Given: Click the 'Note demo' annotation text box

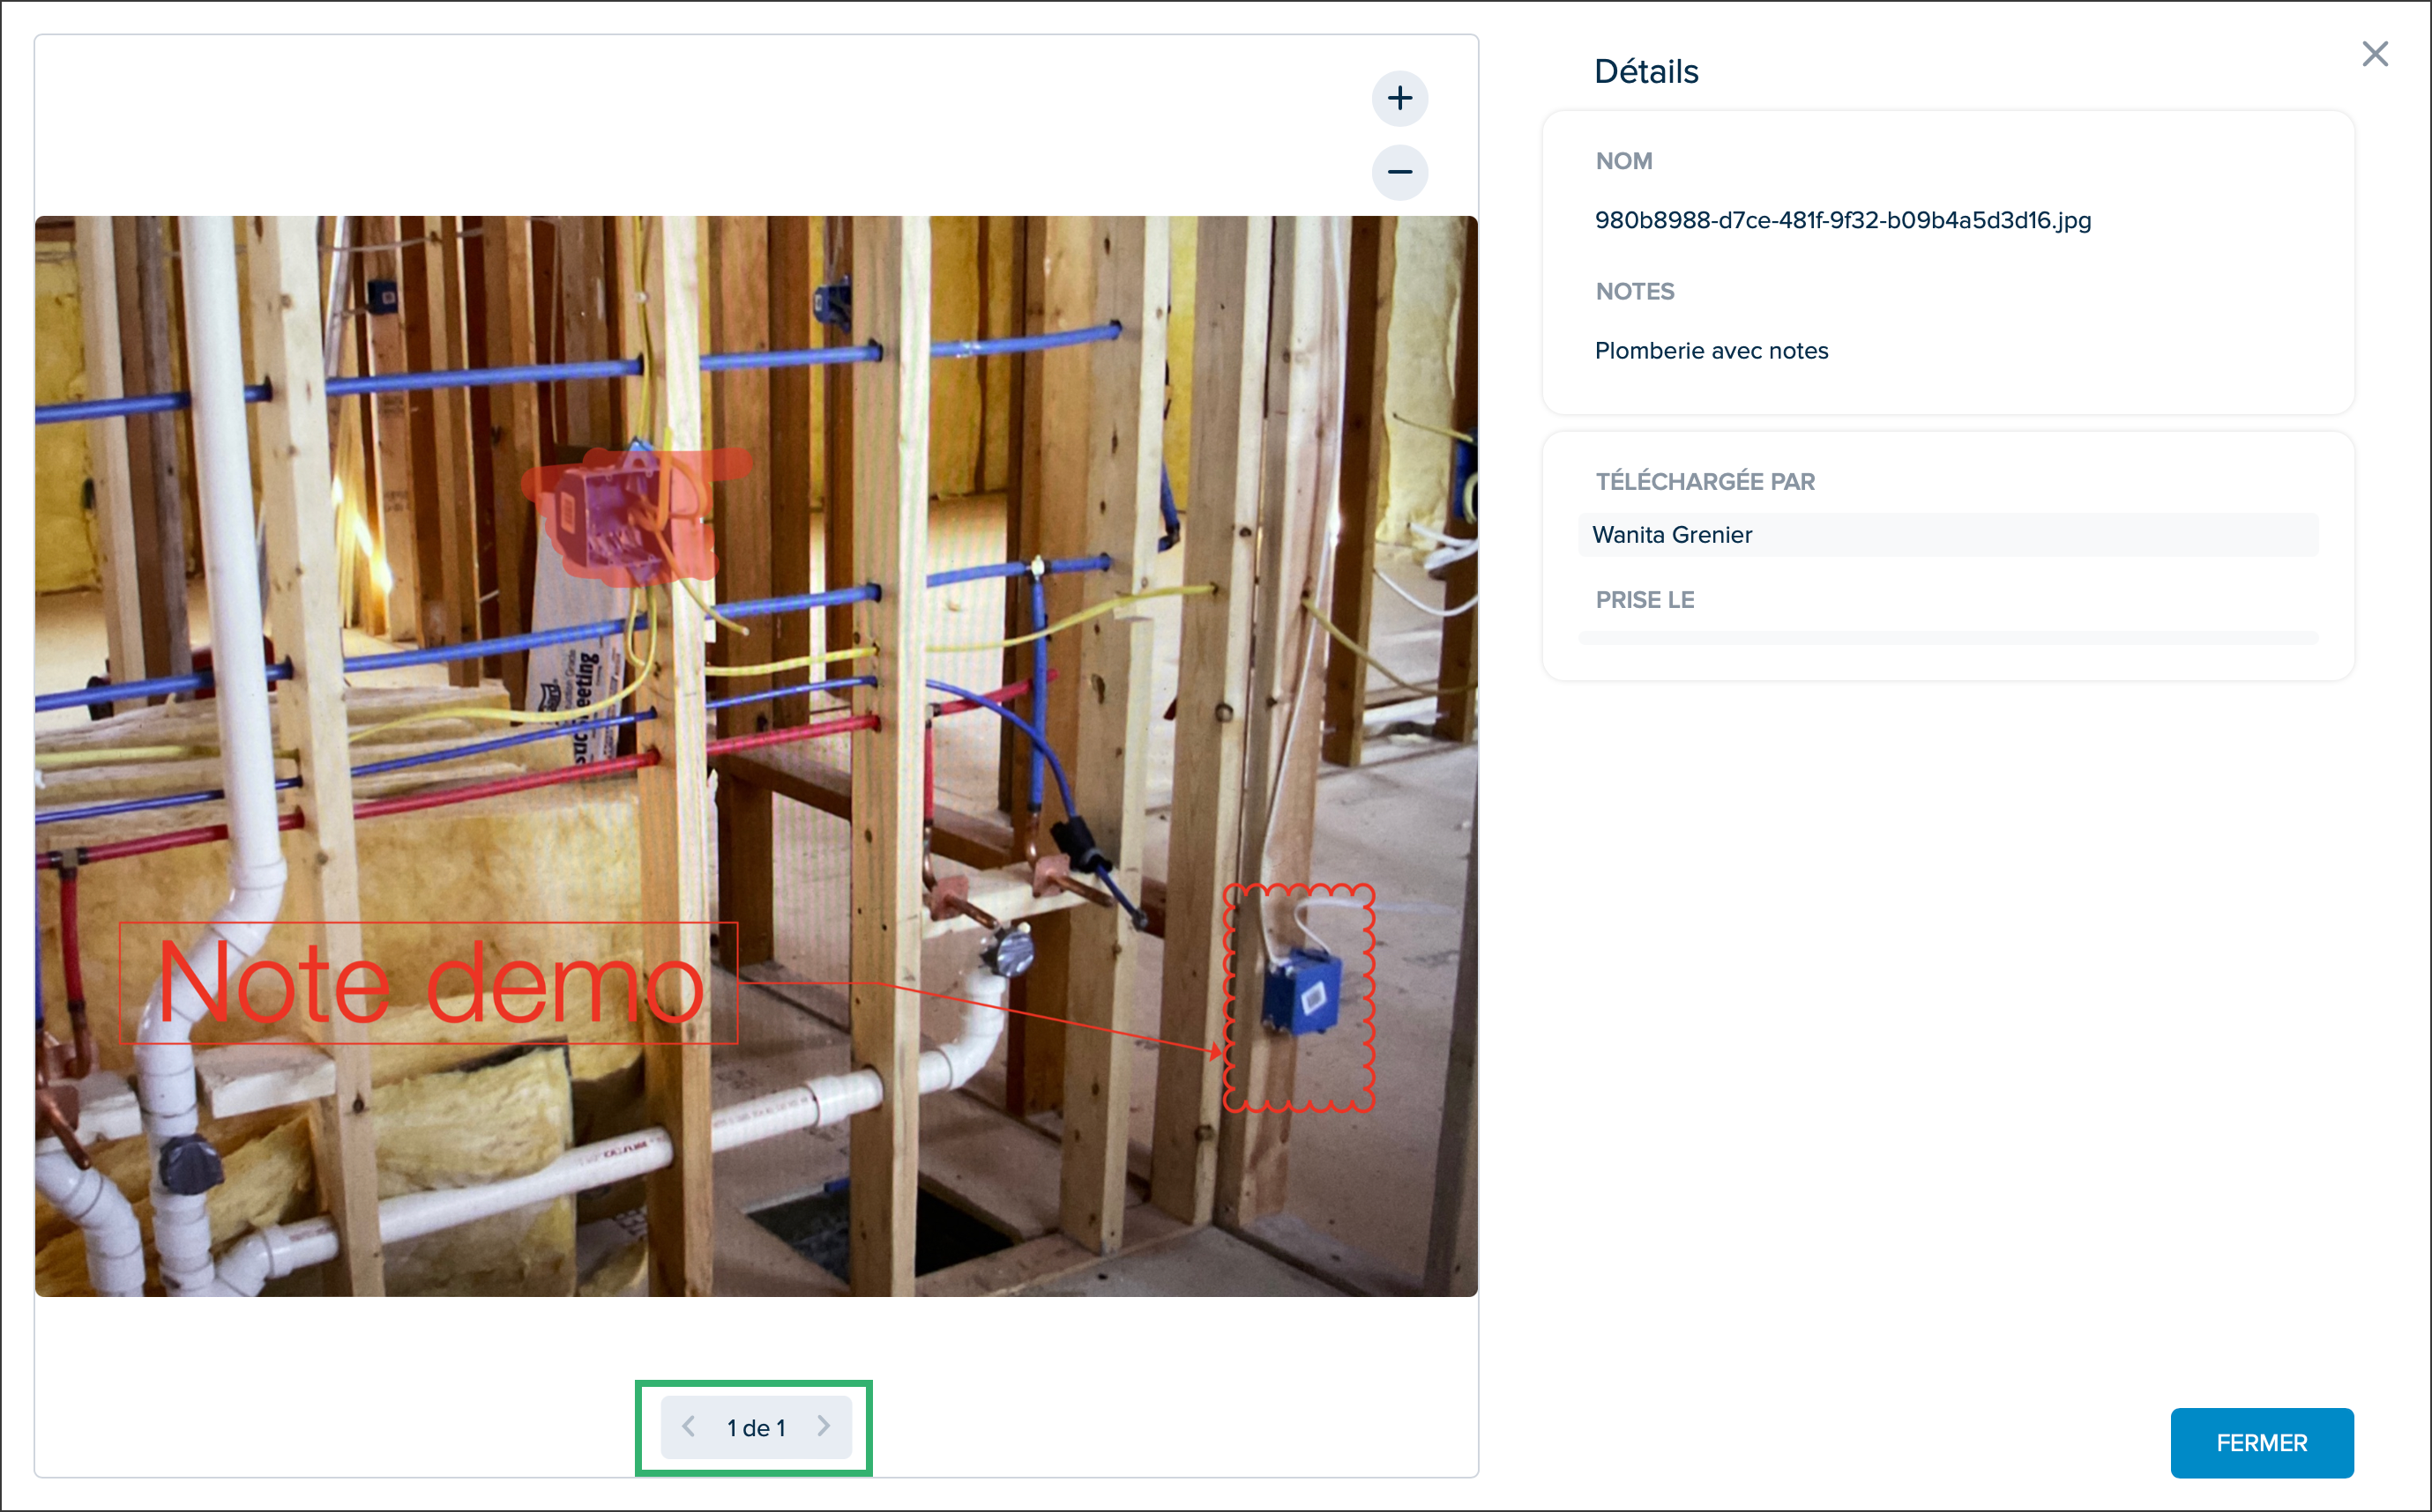Looking at the screenshot, I should click(x=429, y=983).
